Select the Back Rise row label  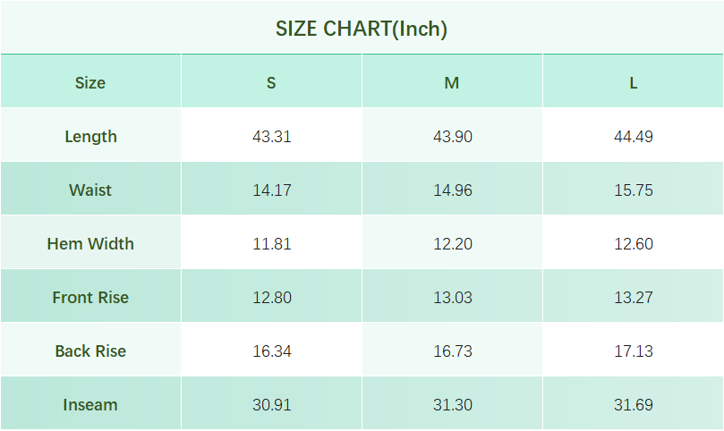tap(90, 351)
